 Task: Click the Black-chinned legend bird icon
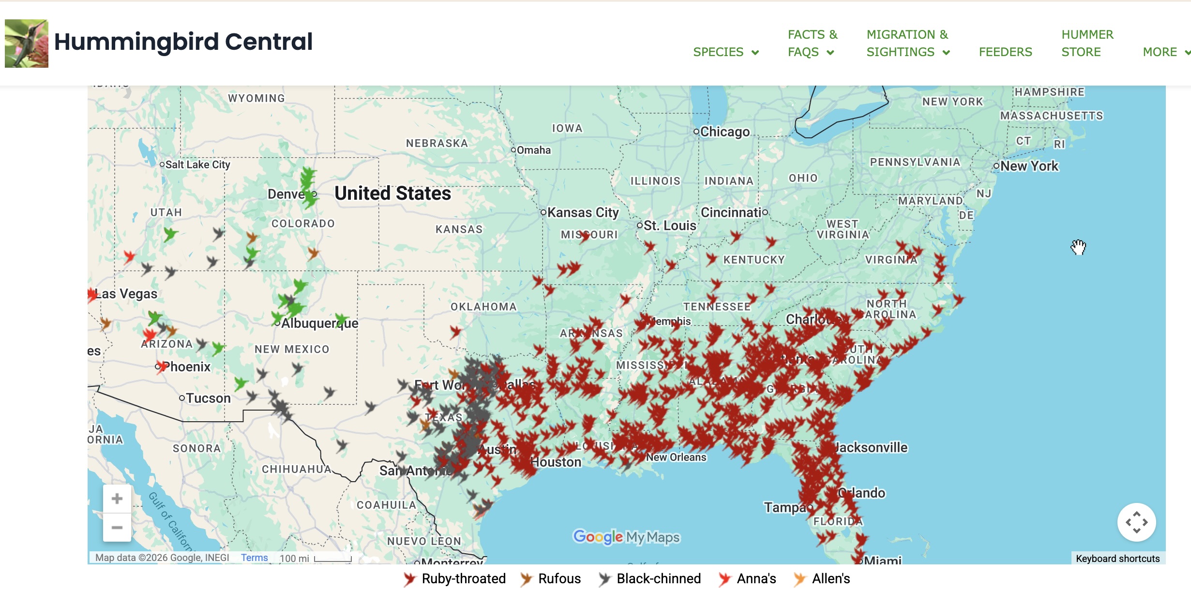604,579
